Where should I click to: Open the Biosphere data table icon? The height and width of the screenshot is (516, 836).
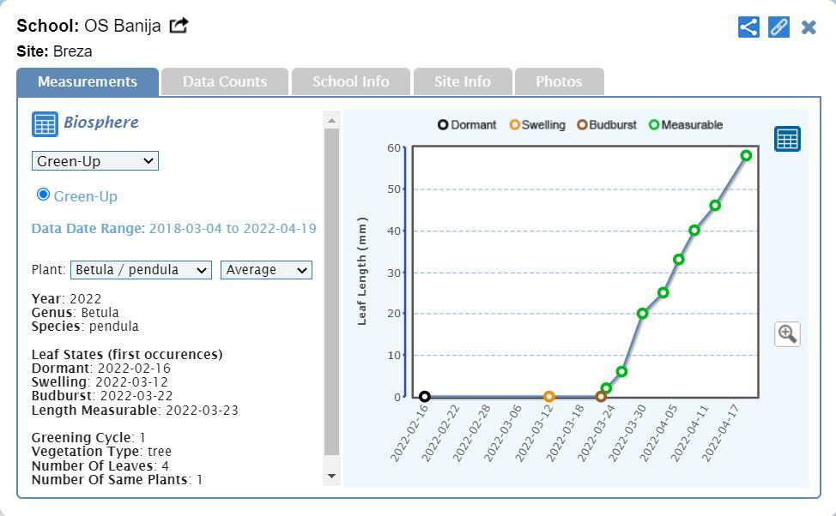(45, 123)
